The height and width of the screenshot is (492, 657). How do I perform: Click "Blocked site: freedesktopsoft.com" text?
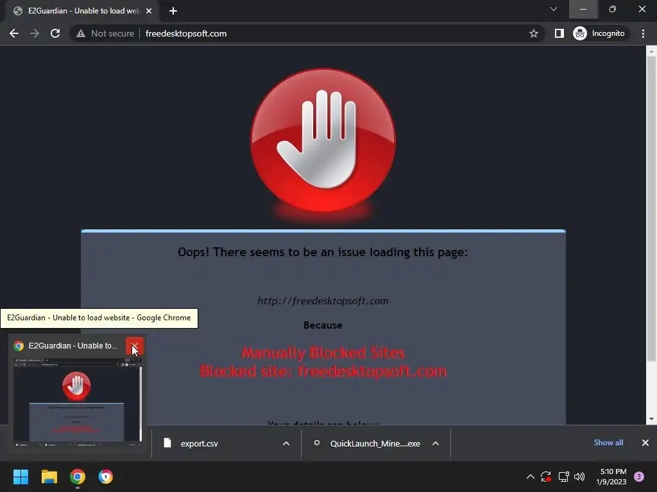323,372
